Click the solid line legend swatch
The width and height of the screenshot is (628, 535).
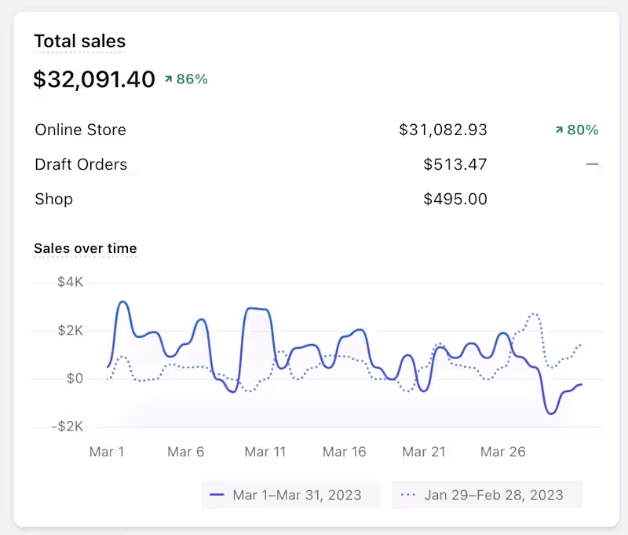tap(217, 495)
